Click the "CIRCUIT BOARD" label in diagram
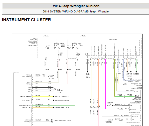 tap(113, 39)
